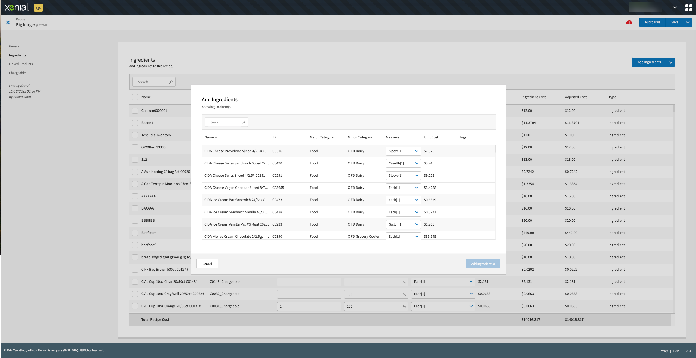Sort by the Name column arrow in the dialog
696x358 pixels.
[x=216, y=137]
